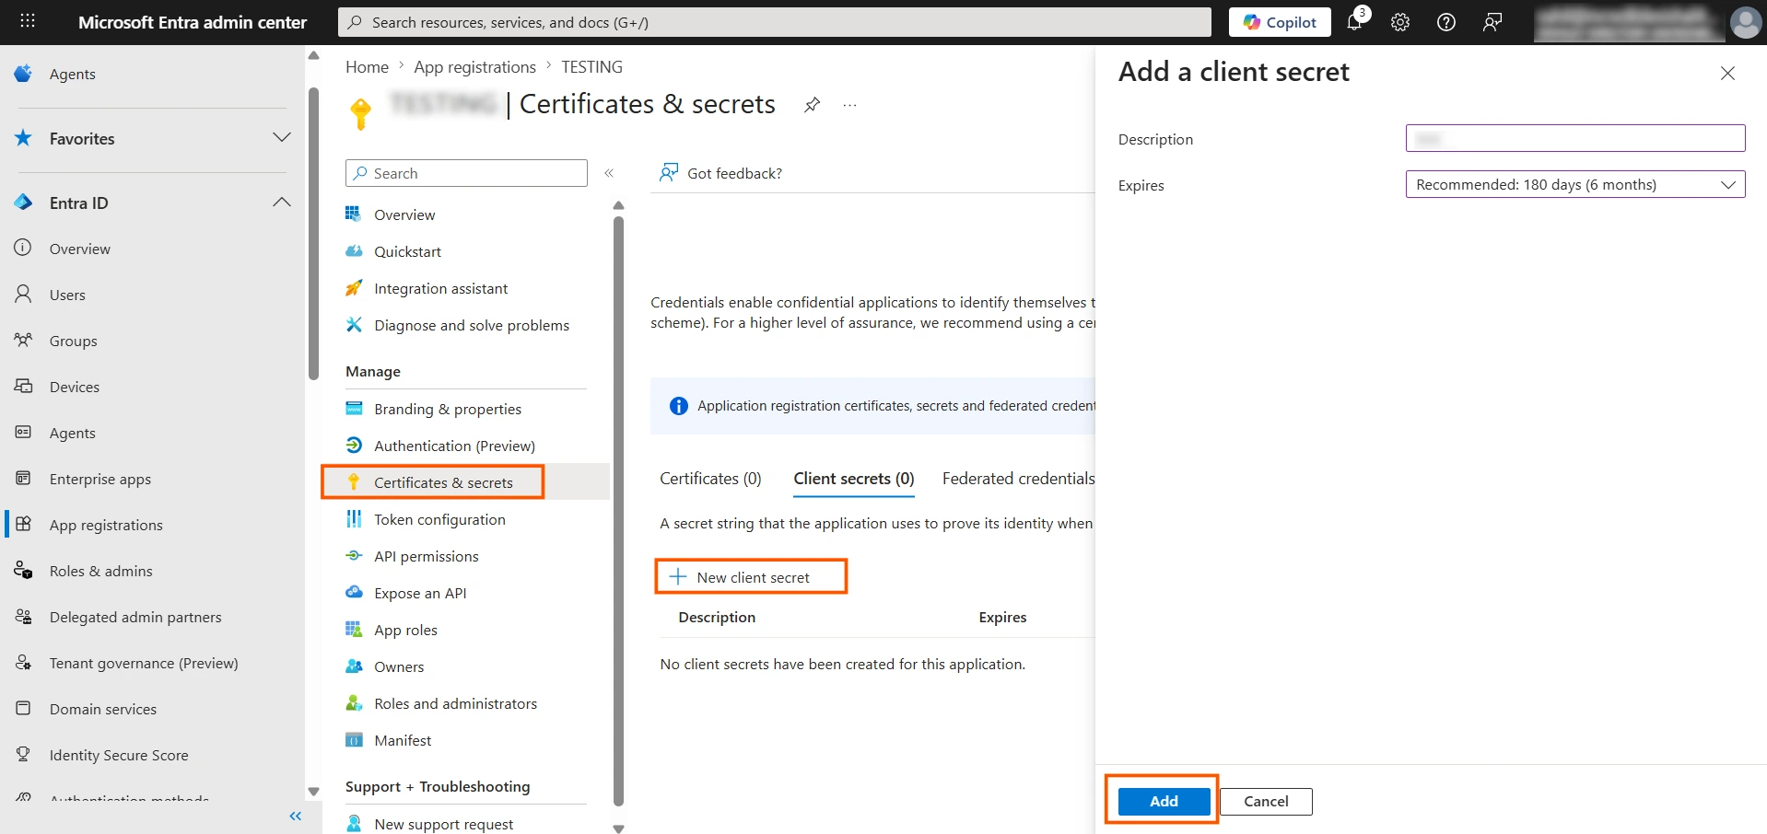Click the Expose an API cloud icon
This screenshot has height=834, width=1767.
(x=354, y=592)
